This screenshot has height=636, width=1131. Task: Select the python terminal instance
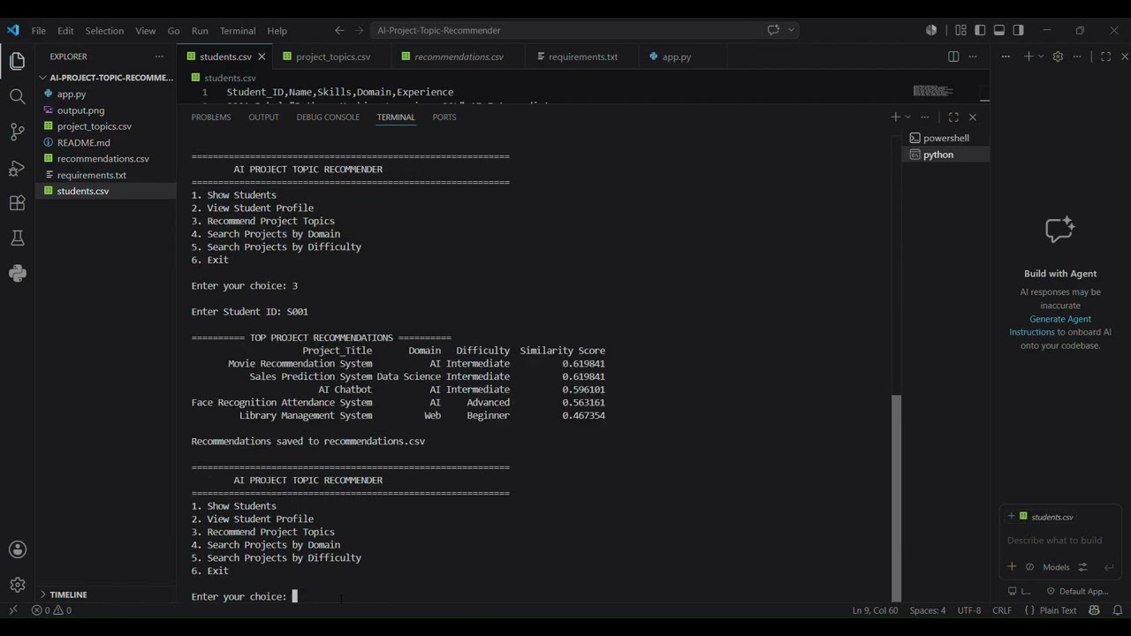pyautogui.click(x=945, y=155)
